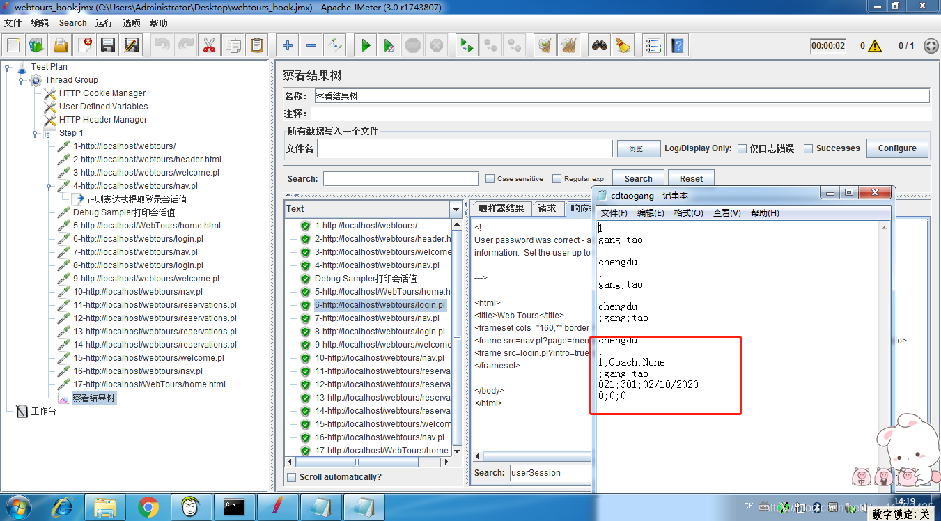Select HTTP Cookie Manager in the tree
941x521 pixels.
coord(102,93)
